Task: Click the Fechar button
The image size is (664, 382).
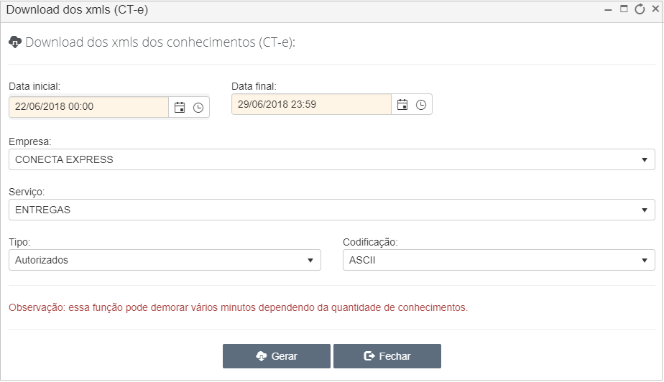Action: (387, 356)
